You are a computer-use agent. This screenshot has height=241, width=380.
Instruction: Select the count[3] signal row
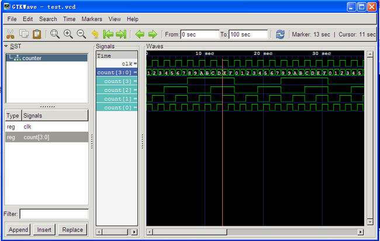tap(117, 81)
